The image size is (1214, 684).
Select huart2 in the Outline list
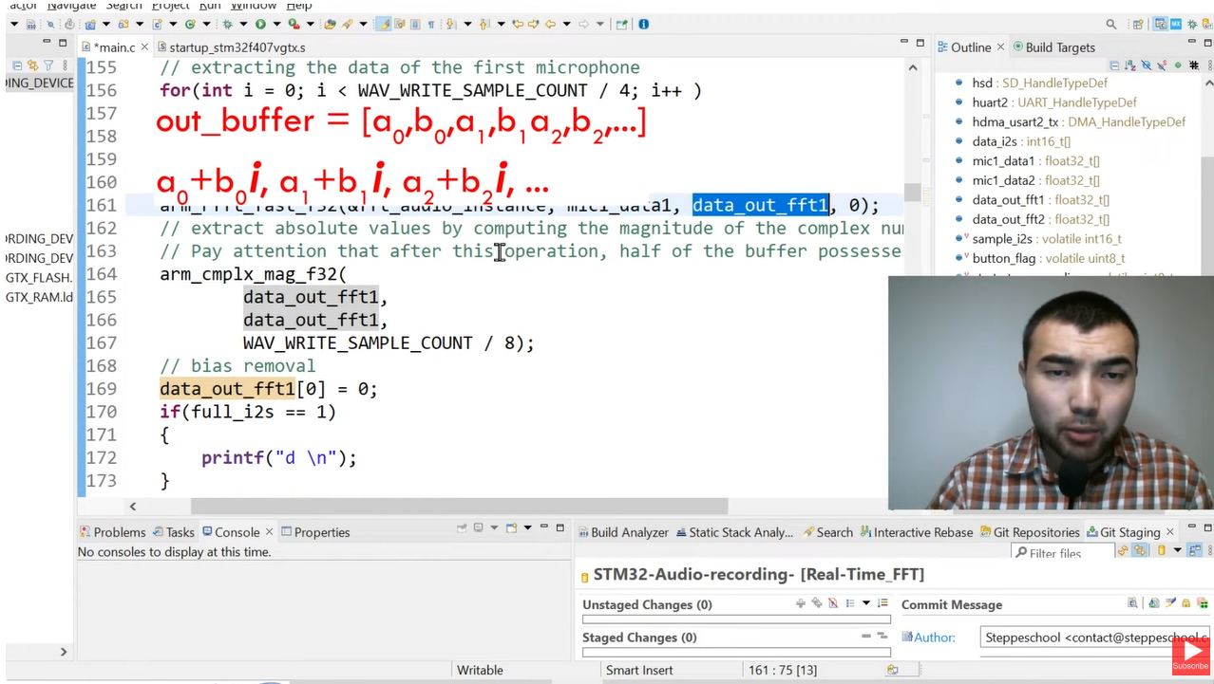(990, 102)
